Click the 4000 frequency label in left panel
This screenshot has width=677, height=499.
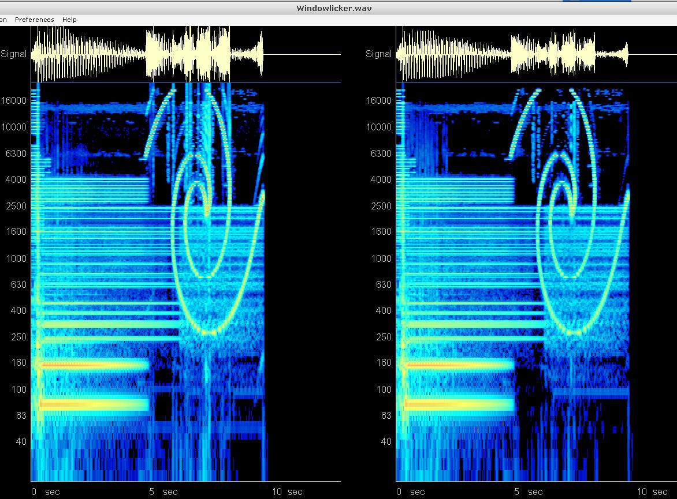pyautogui.click(x=16, y=179)
